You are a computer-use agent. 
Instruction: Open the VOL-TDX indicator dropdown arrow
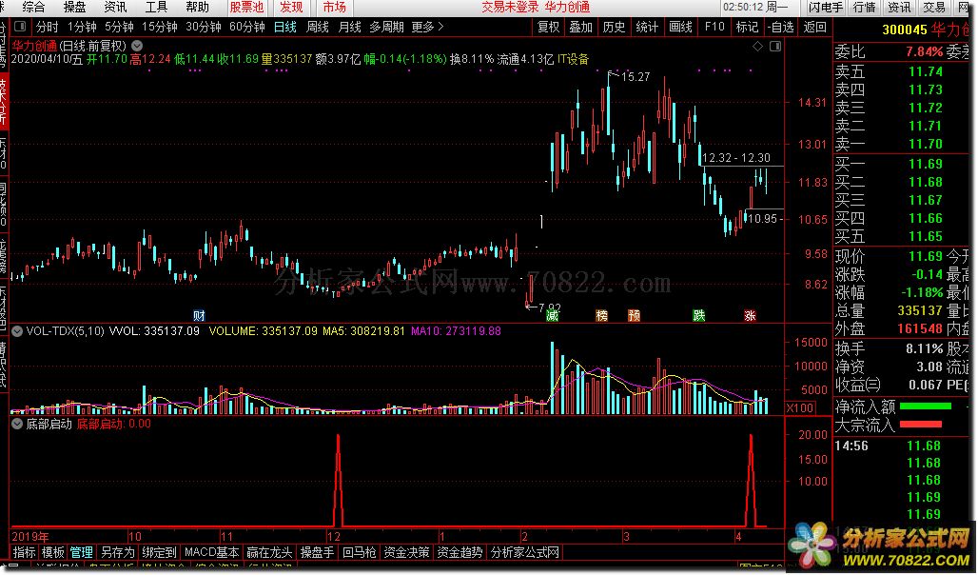click(17, 331)
